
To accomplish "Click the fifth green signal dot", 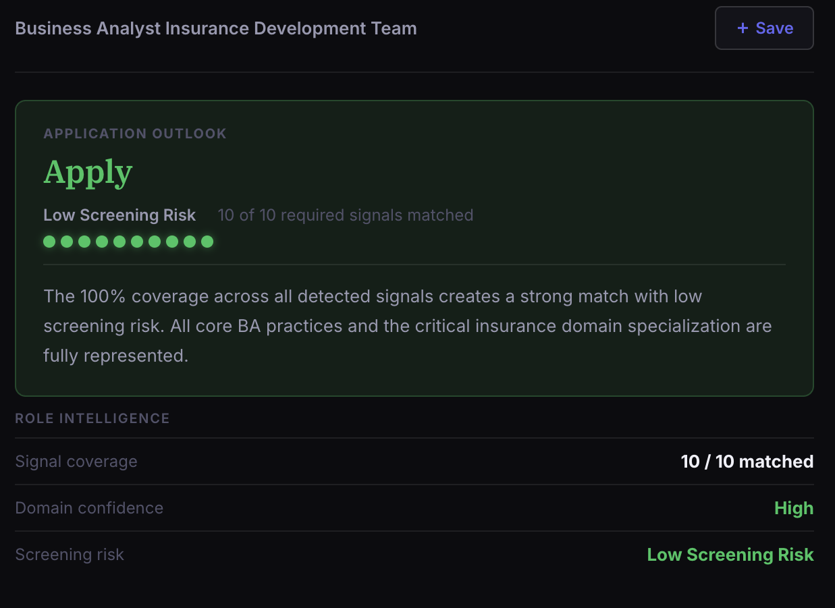I will pyautogui.click(x=119, y=242).
